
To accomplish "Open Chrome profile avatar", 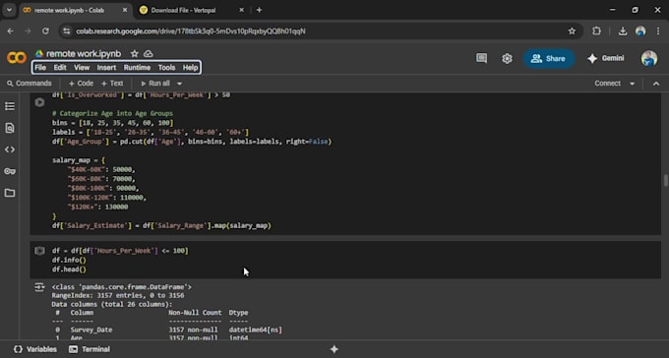I will pyautogui.click(x=640, y=31).
